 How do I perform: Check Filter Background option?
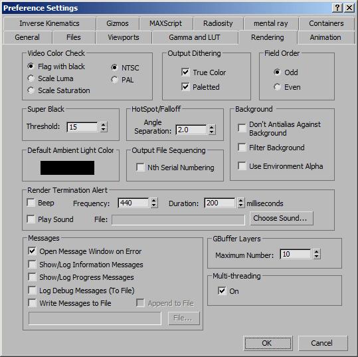tap(242, 148)
